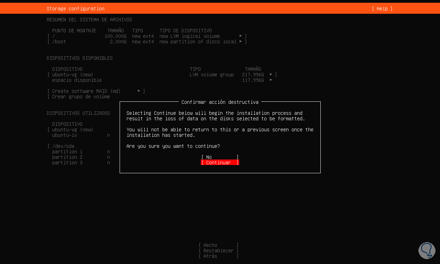Image resolution: width=440 pixels, height=264 pixels.
Task: Choose No in the confirmation dialog
Action: click(x=220, y=157)
